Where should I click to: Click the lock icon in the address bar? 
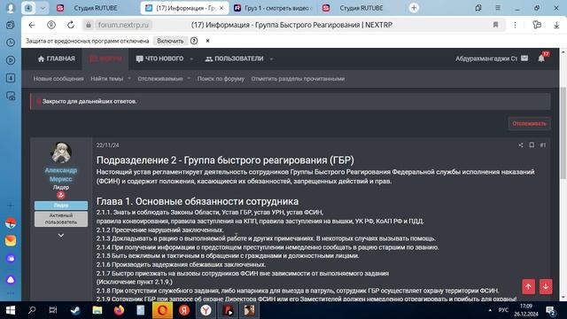(89, 25)
